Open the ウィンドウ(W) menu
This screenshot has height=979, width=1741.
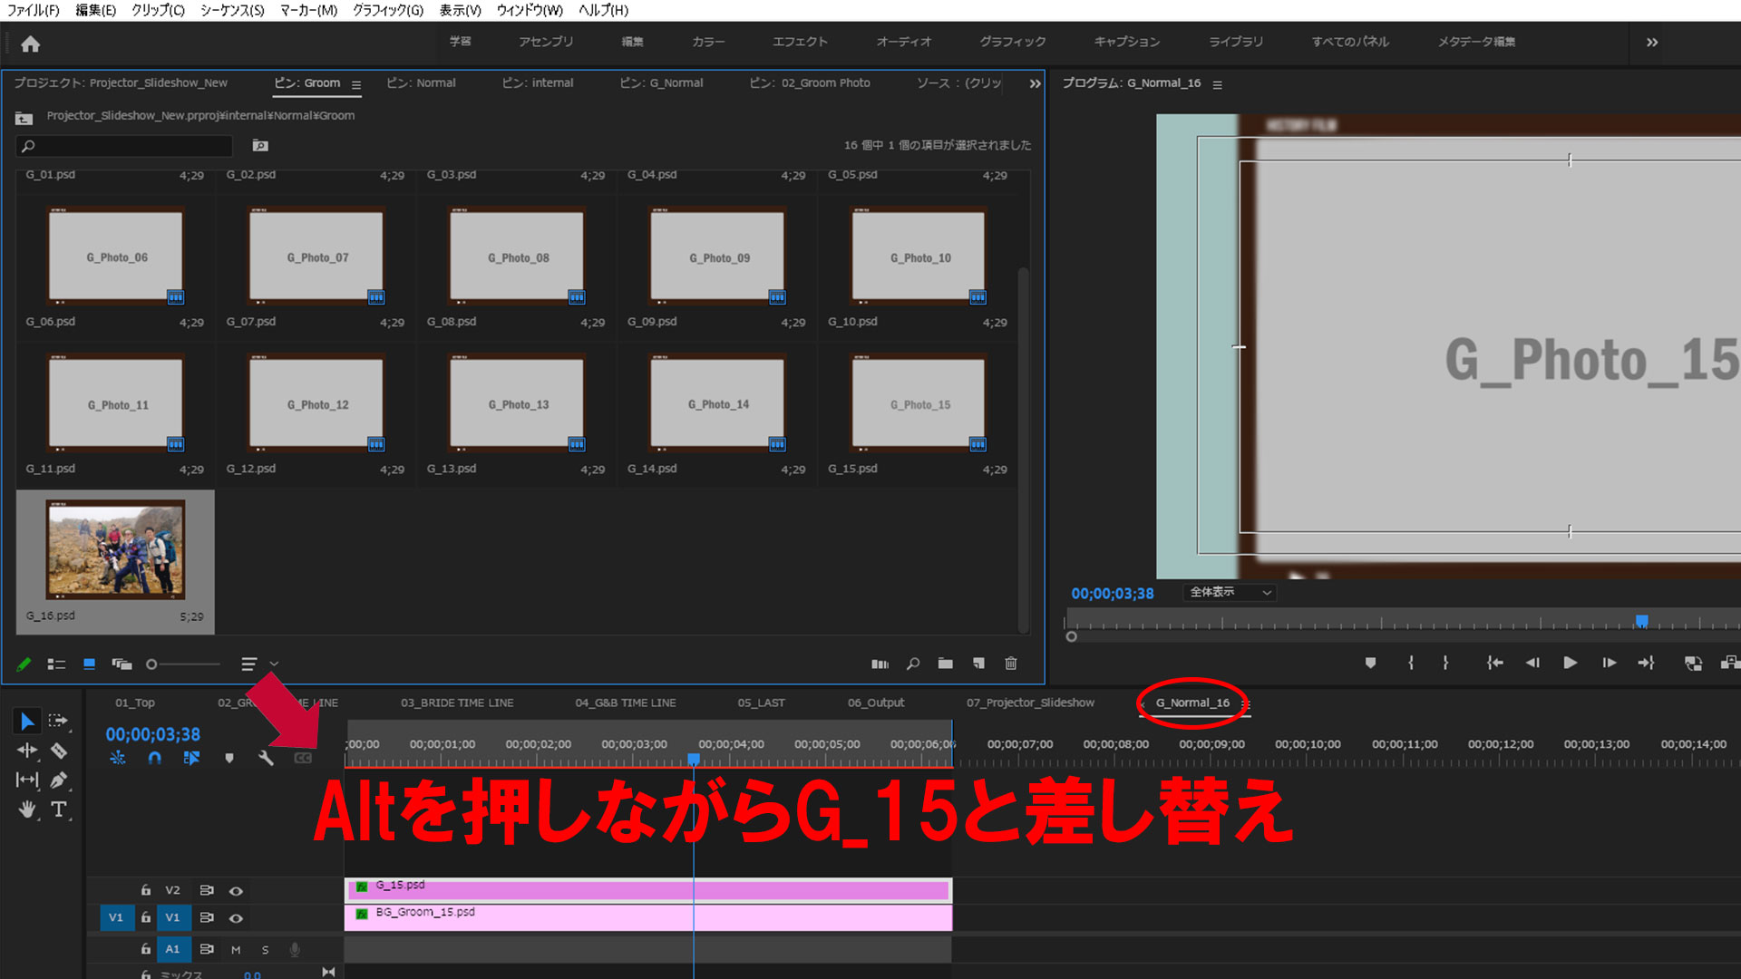pyautogui.click(x=530, y=10)
